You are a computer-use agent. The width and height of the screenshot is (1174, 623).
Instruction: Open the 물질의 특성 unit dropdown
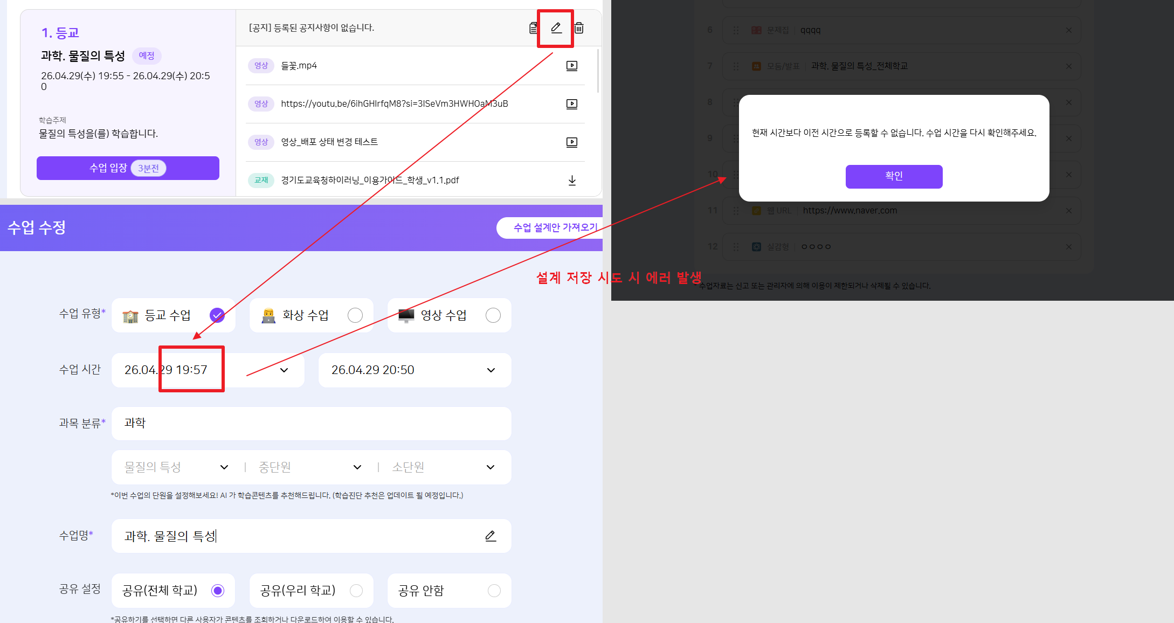click(x=224, y=467)
